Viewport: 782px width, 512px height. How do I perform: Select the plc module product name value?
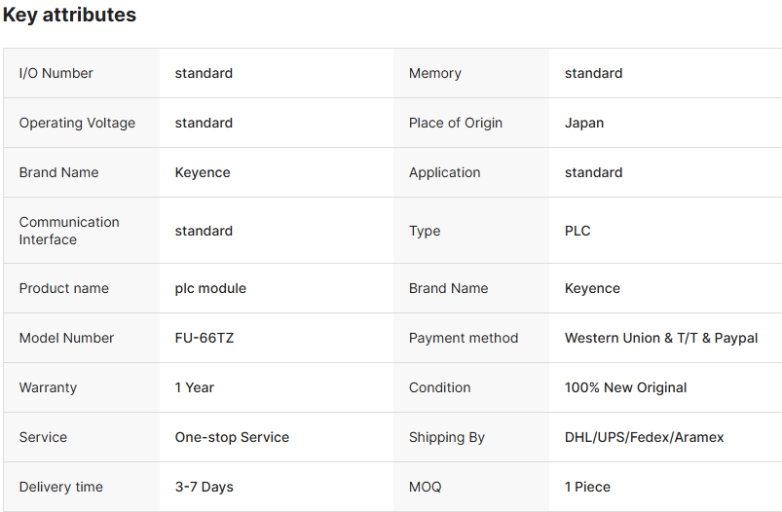pos(210,288)
